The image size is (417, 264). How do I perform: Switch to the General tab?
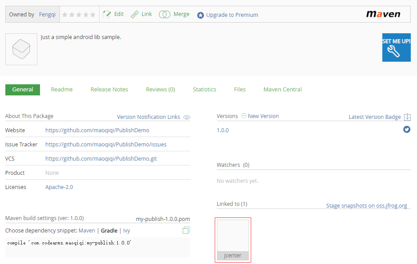click(23, 90)
